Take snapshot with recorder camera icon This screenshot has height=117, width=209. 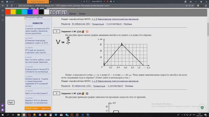click(x=111, y=1)
